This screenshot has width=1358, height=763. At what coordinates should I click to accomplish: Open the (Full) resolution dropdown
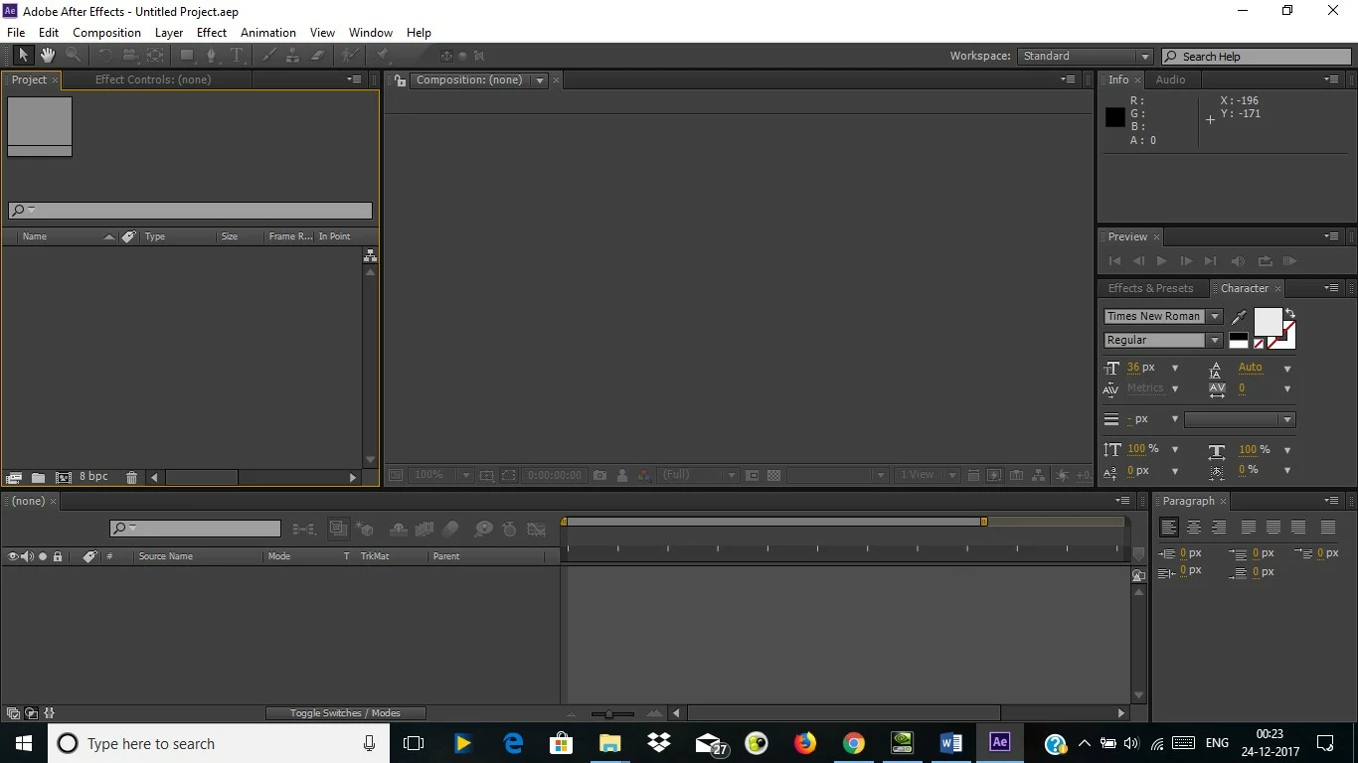(700, 476)
